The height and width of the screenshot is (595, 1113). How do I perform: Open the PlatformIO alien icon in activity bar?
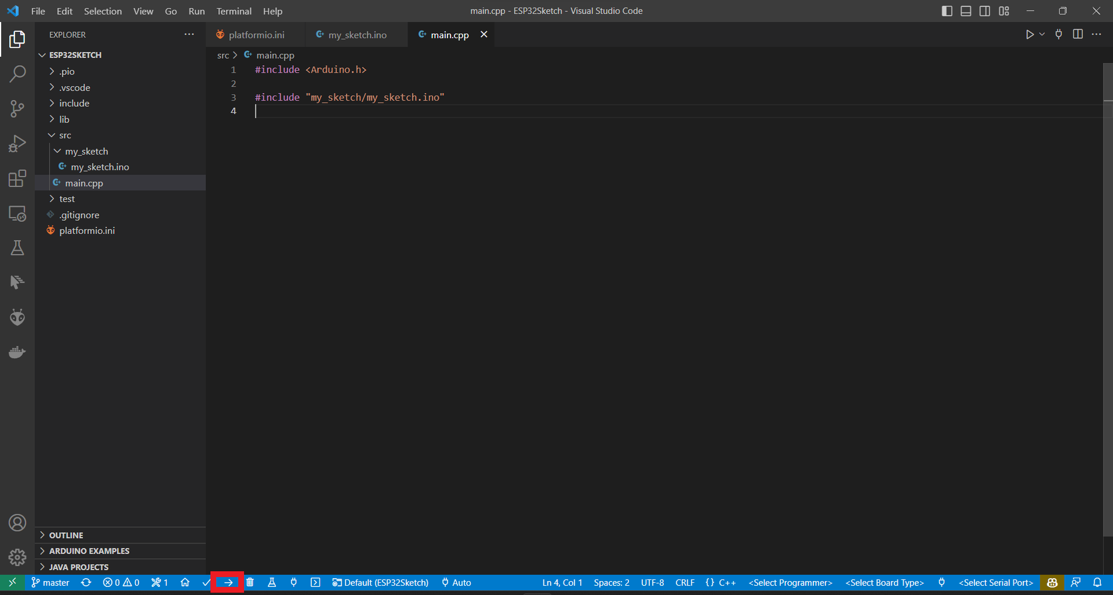click(17, 317)
